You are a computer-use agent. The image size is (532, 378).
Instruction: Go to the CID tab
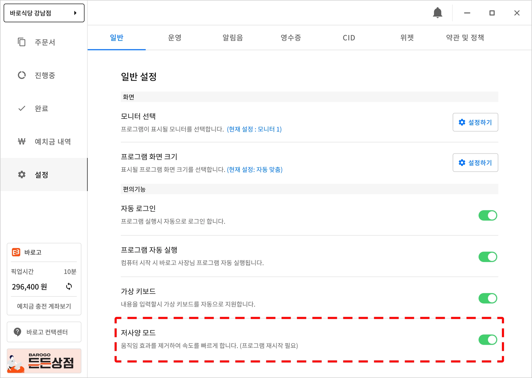point(349,38)
